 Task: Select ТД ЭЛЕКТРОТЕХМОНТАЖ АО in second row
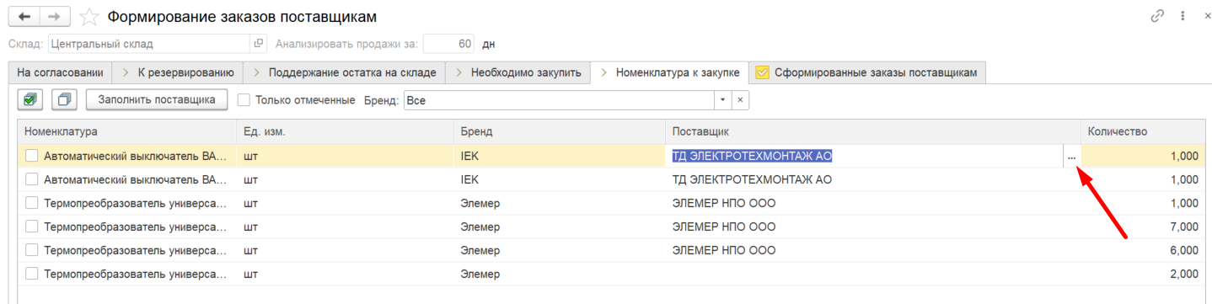[752, 179]
